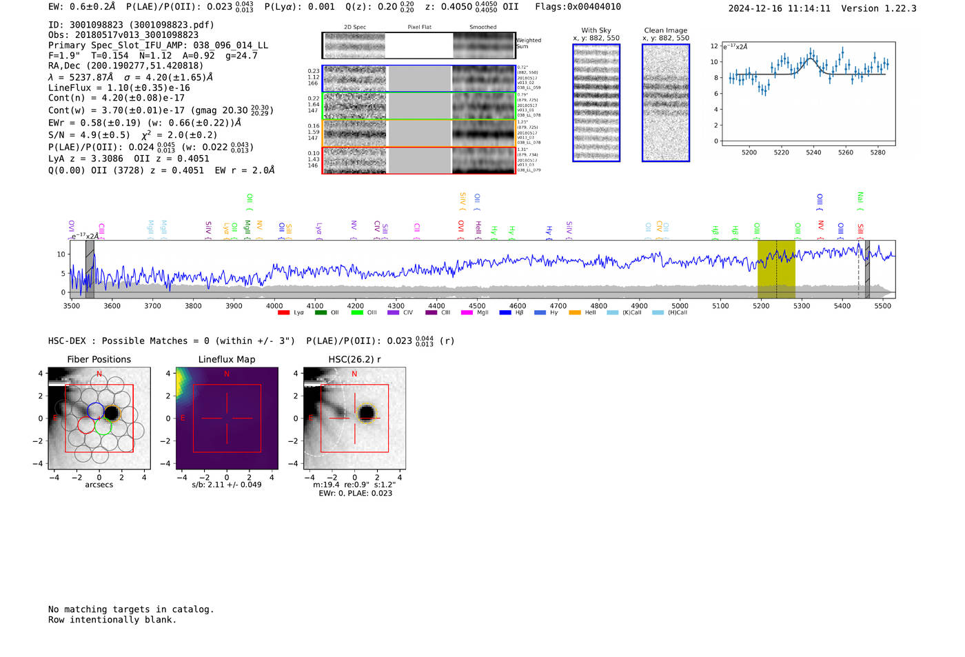Screen dimensions: 965x657
Task: Open the HSC(26.2) r image
Action: point(354,418)
